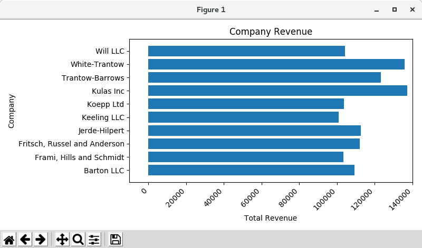
Task: Save the figure with floppy disk icon
Action: [115, 240]
